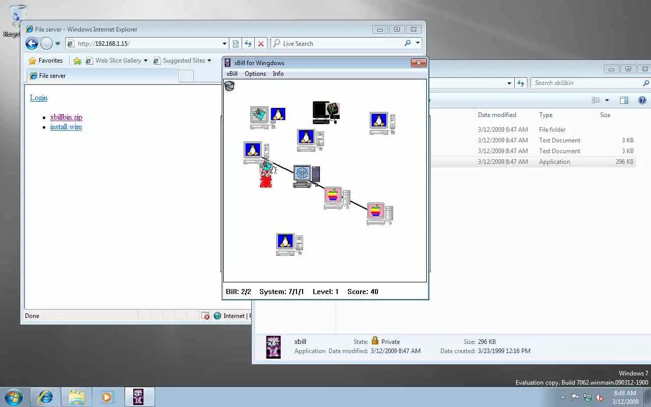Click the magnifier search icon in Live Search
The image size is (651, 407).
[x=407, y=44]
